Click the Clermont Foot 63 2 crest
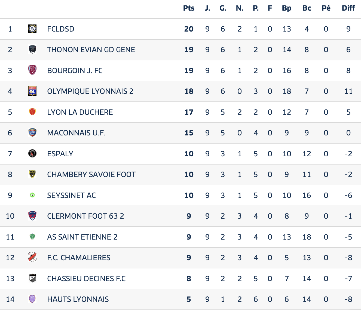Image resolution: width=361 pixels, height=310 pixels. tap(32, 216)
